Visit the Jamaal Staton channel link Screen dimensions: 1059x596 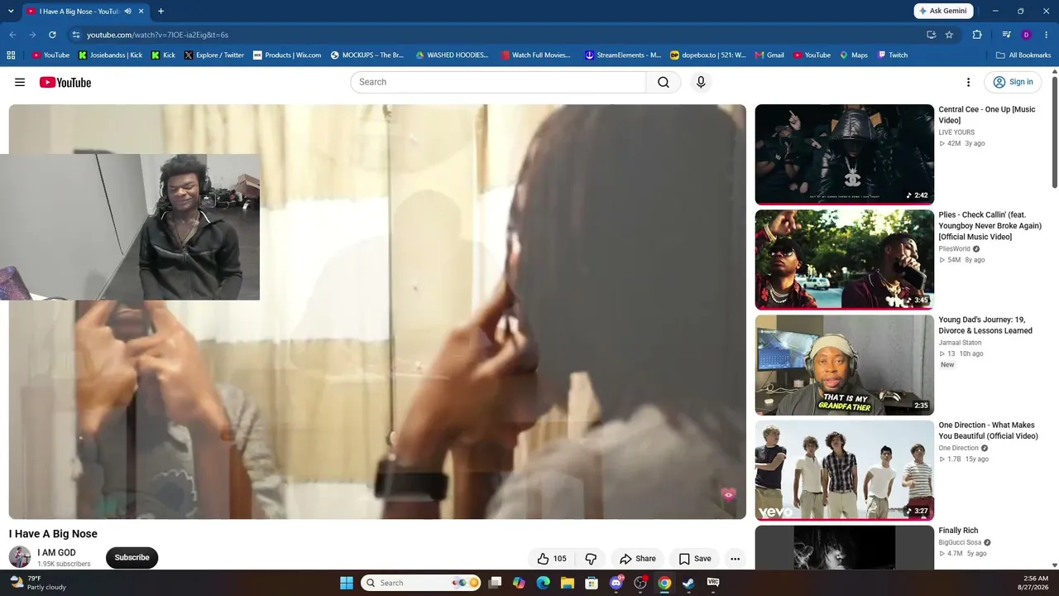point(960,343)
